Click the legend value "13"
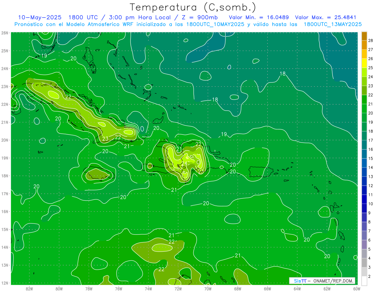Image resolution: width=379 pixels, height=293 pixels. click(x=371, y=176)
